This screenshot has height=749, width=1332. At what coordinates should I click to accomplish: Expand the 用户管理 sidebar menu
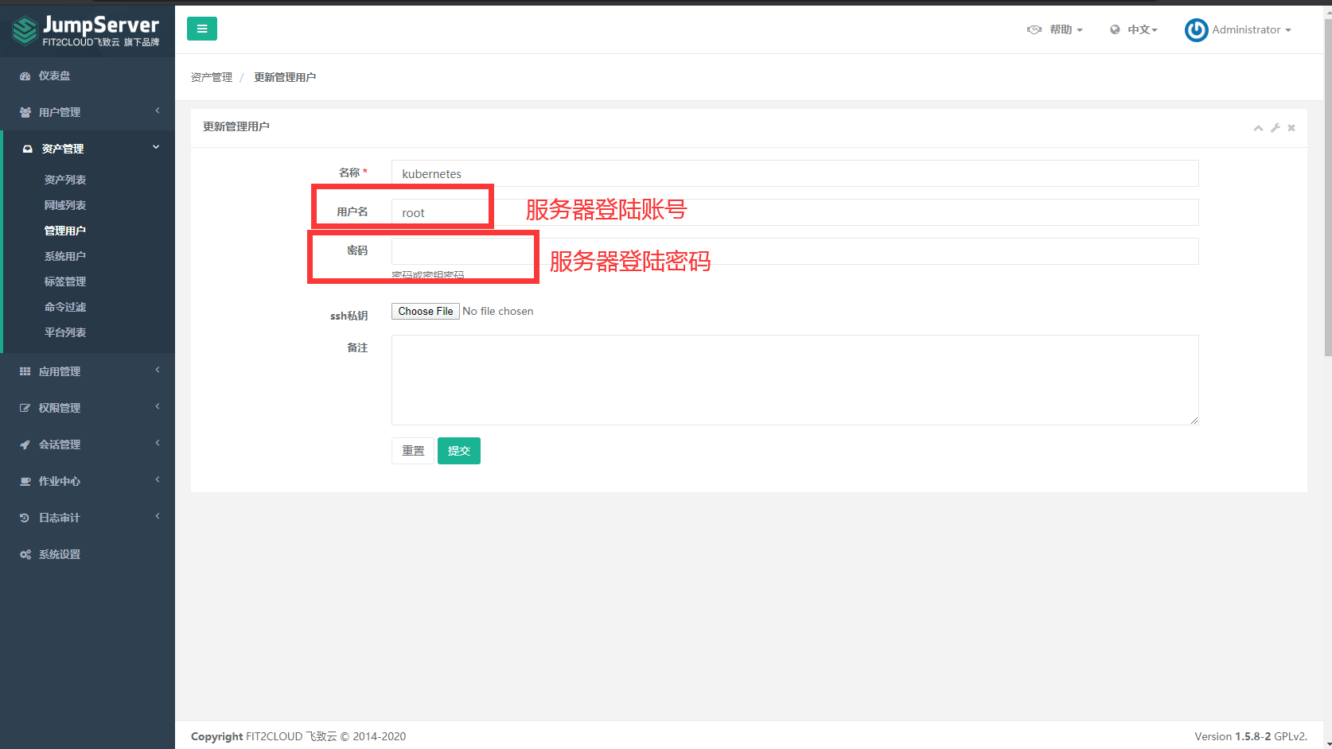(x=60, y=112)
